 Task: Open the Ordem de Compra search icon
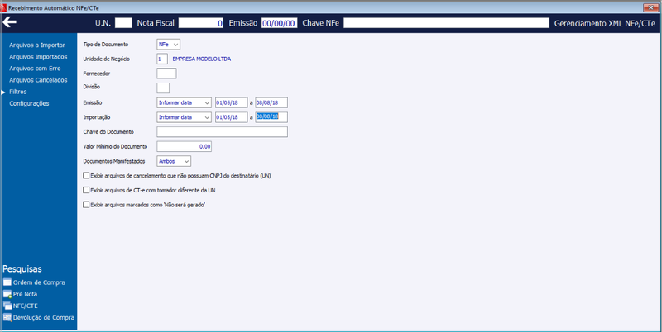click(x=7, y=282)
